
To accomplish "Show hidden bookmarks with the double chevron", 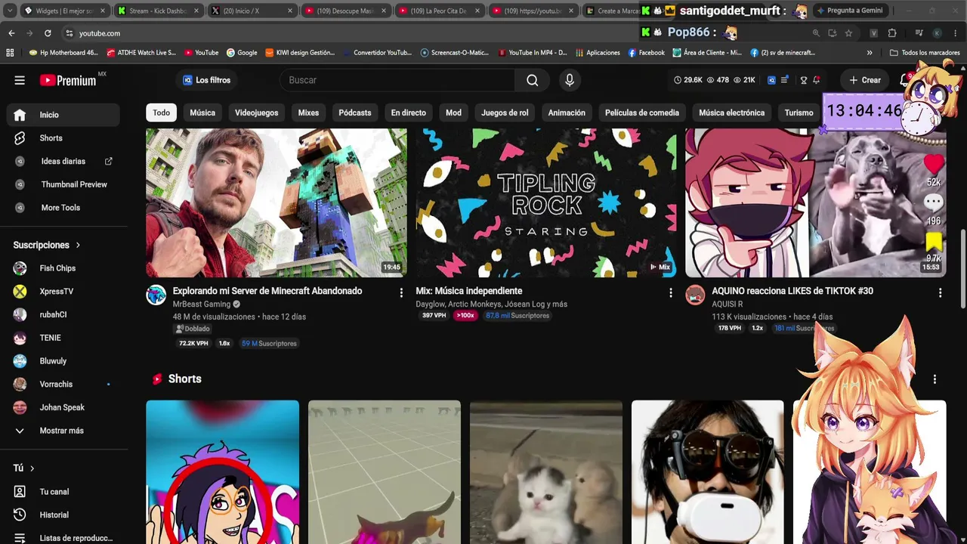I will point(870,53).
